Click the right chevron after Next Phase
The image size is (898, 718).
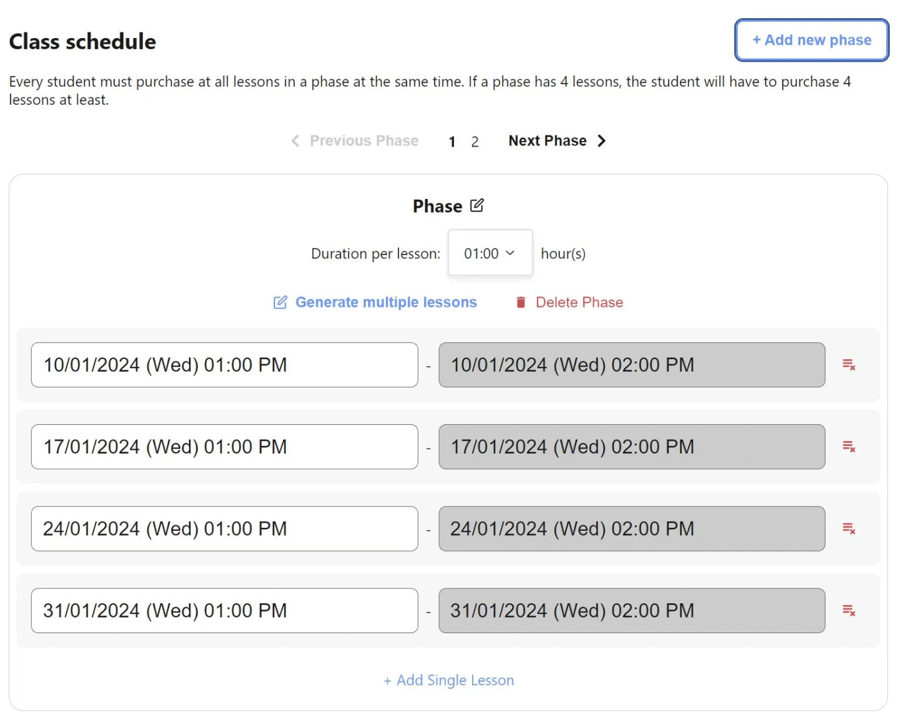pos(601,141)
